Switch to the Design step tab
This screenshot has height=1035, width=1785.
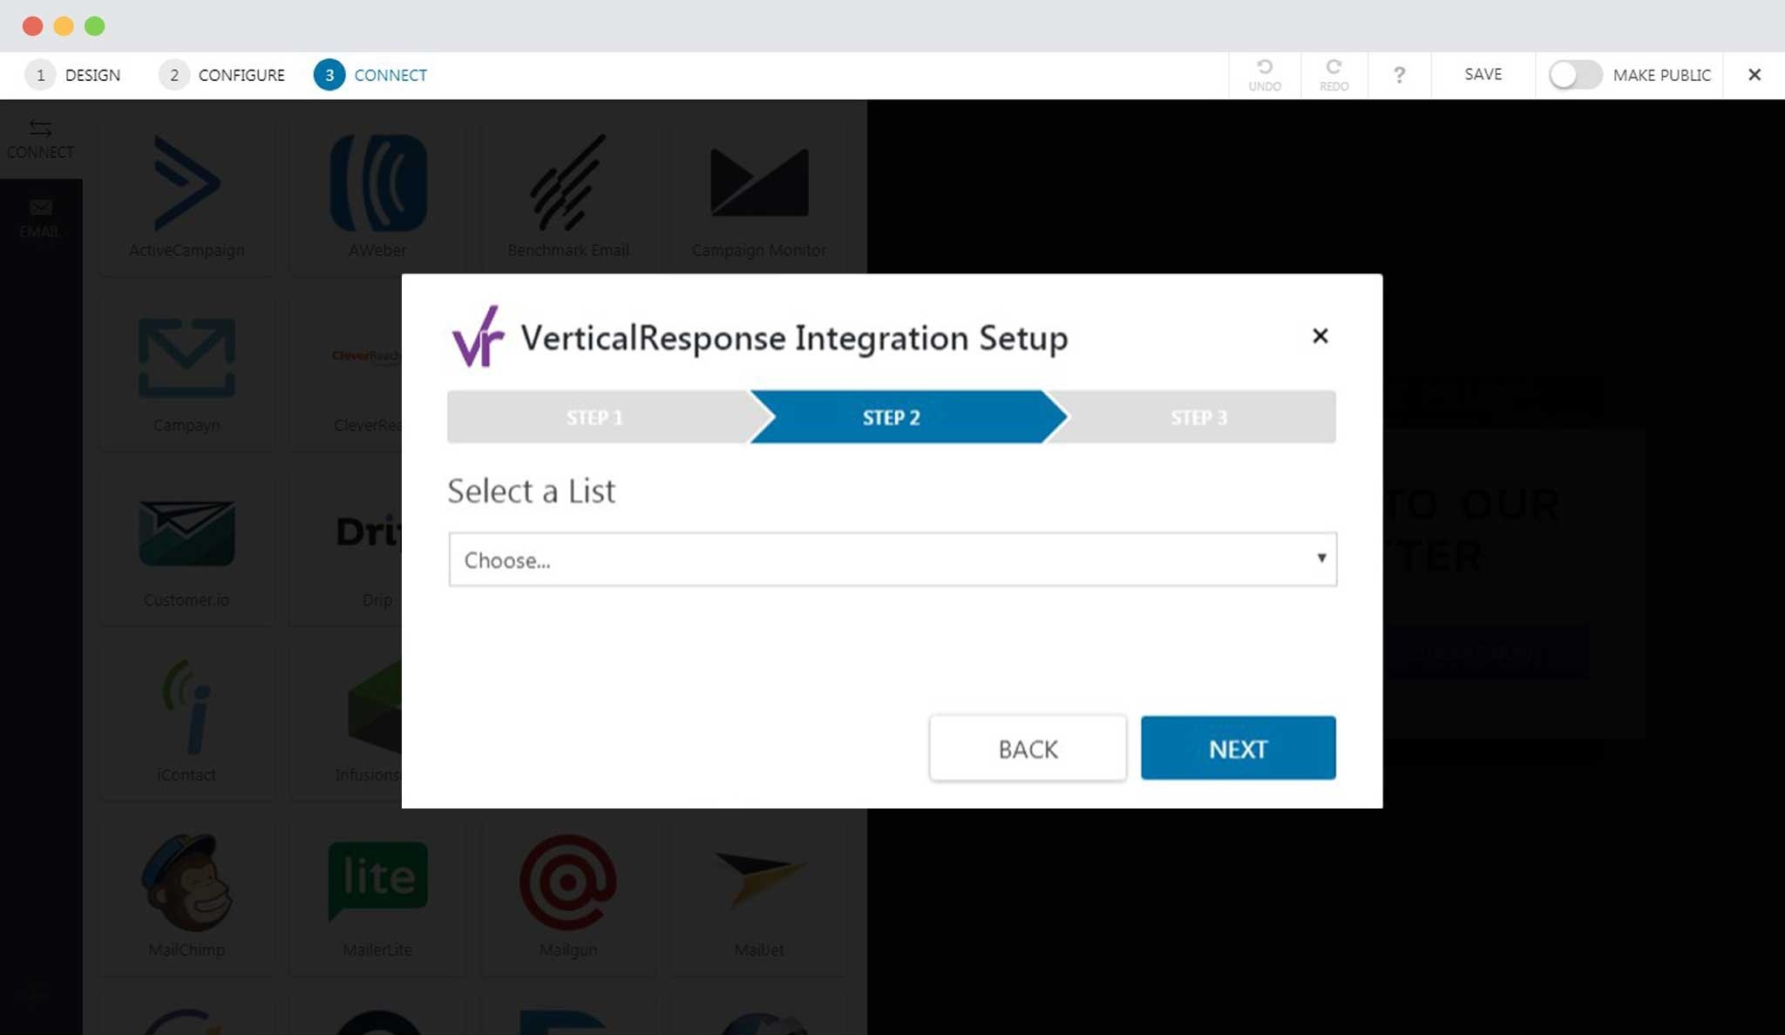(73, 75)
